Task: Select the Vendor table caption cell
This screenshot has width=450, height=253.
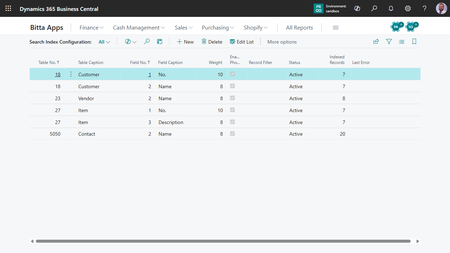Action: [98, 98]
